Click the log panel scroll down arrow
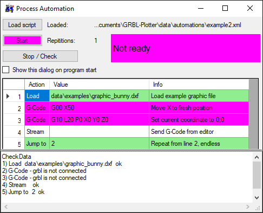This screenshot has height=213, width=263. (257, 198)
